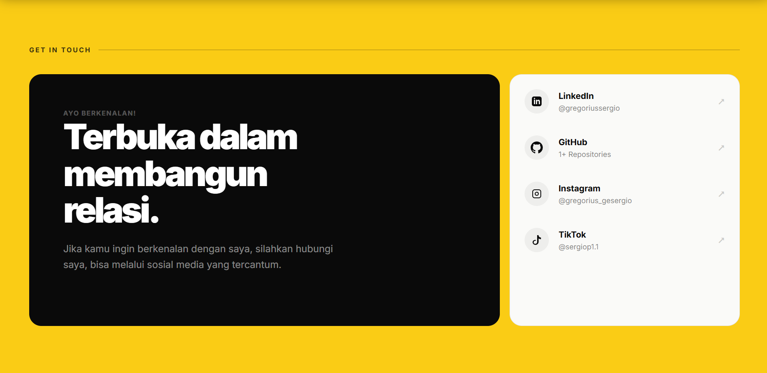Image resolution: width=767 pixels, height=373 pixels.
Task: Click the Instagram camera icon
Action: 536,194
